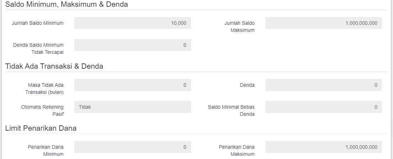Click the "Jumlah Saldo Maksimum" label text
This screenshot has height=159, width=393.
(239, 27)
